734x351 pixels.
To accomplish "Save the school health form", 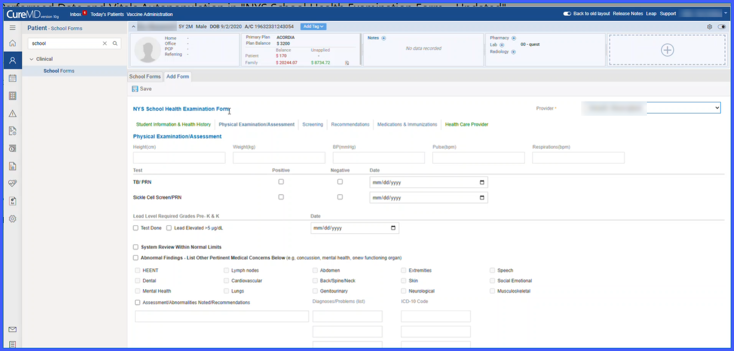I will pos(142,89).
